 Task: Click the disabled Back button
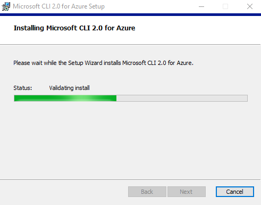tap(147, 192)
